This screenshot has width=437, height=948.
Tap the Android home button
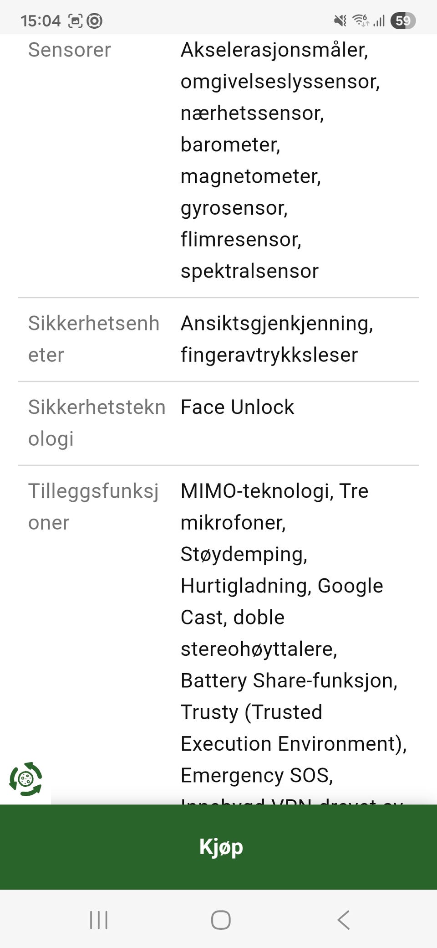(221, 920)
